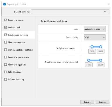Uncheck the Brightness setting checkbox
This screenshot has width=112, height=107.
[x=6, y=35]
